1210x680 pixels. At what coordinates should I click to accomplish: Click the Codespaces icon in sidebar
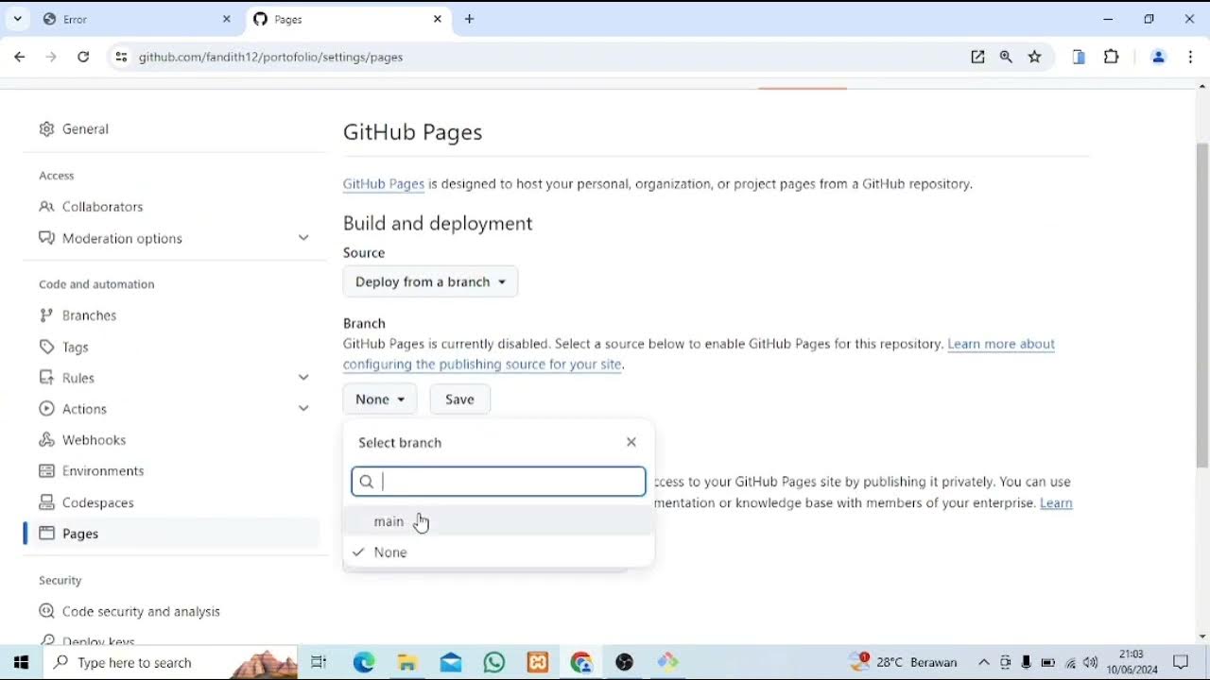point(46,503)
